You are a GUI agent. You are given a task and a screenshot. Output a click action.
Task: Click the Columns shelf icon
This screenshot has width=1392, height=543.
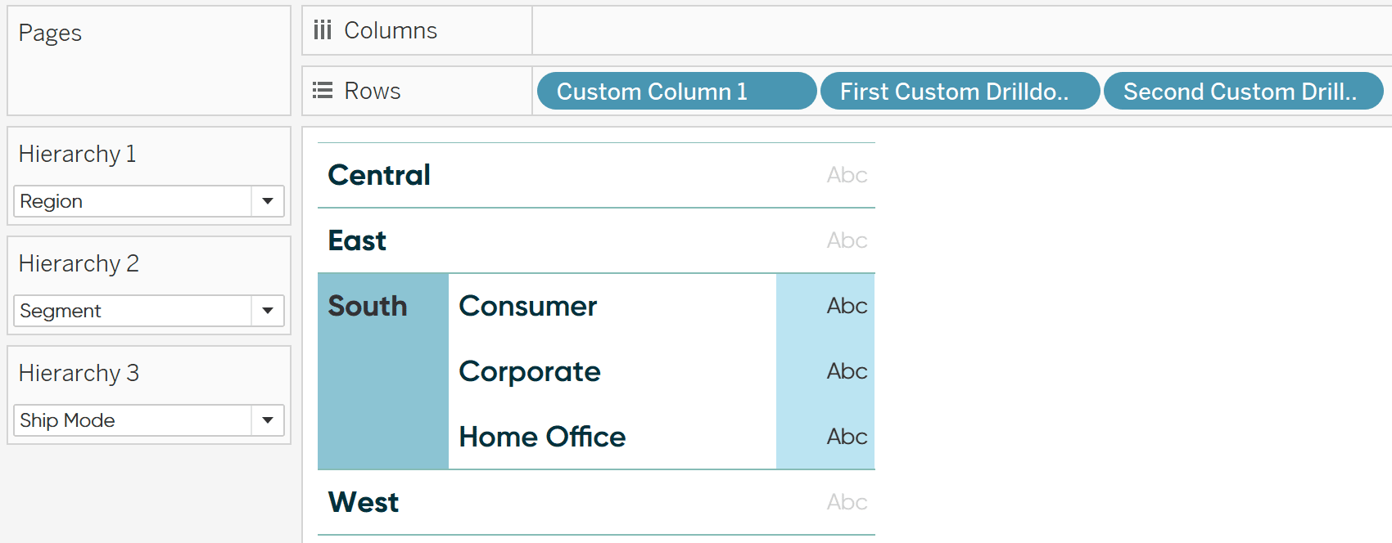point(323,30)
